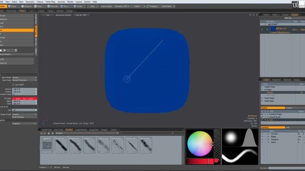Add new tab with plus after Render layout

coord(75,11)
